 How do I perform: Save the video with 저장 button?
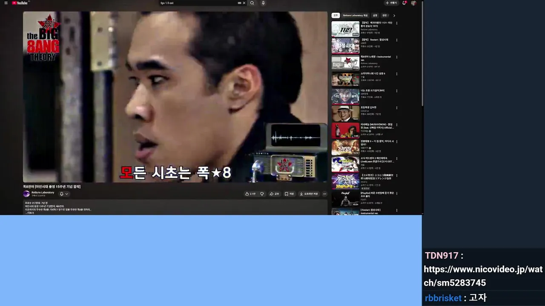pyautogui.click(x=289, y=194)
